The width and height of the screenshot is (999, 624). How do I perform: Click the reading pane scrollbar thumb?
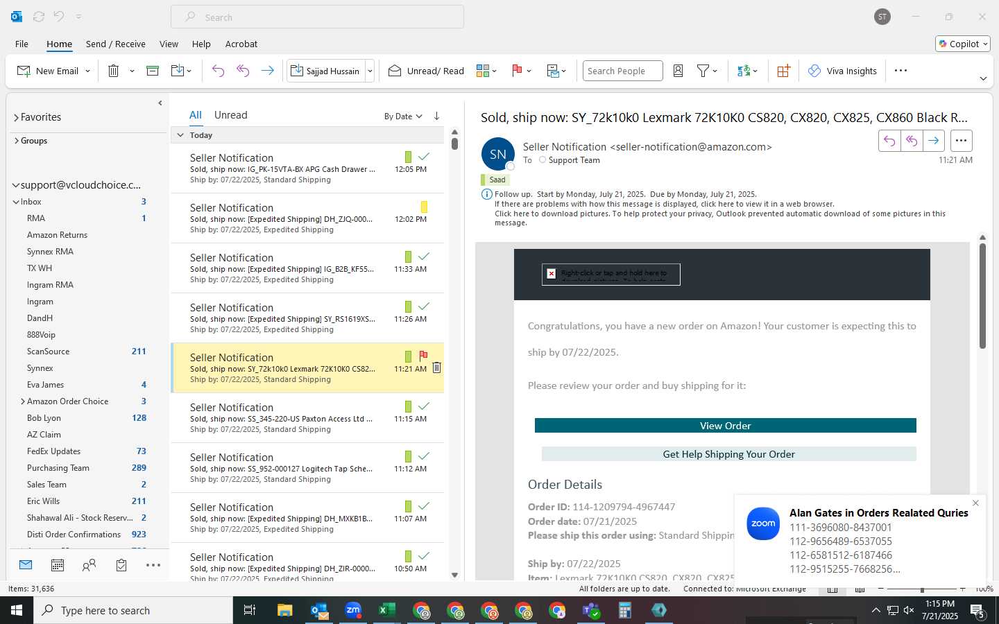coord(982,296)
